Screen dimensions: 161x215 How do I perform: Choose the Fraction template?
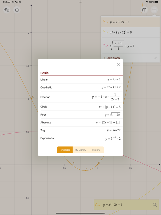click(80, 97)
